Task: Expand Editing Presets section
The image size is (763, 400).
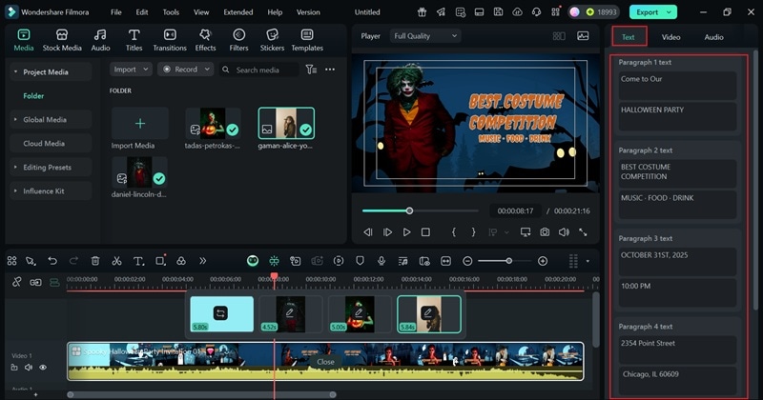Action: pos(15,168)
